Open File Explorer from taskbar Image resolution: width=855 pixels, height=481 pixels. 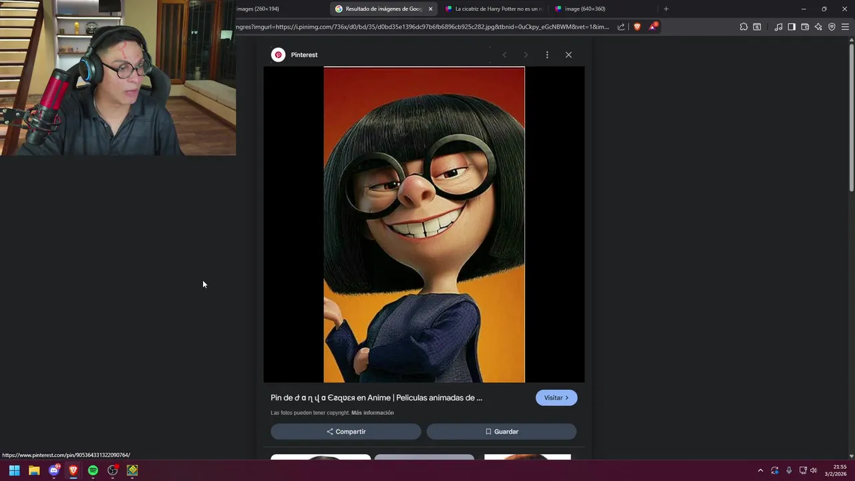point(34,470)
